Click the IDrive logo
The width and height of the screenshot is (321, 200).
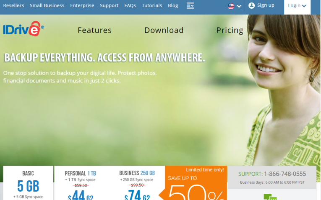[x=23, y=29]
